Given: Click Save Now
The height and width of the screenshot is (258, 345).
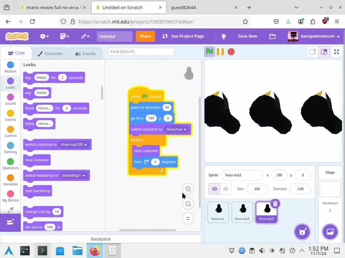Looking at the screenshot, I should tap(247, 36).
